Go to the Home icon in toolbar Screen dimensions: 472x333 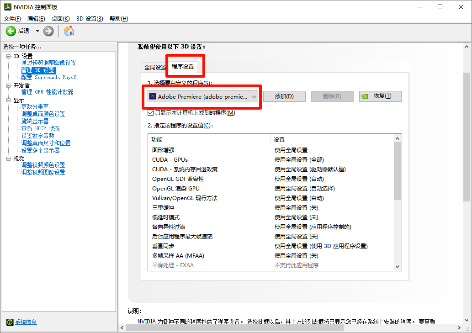[69, 31]
